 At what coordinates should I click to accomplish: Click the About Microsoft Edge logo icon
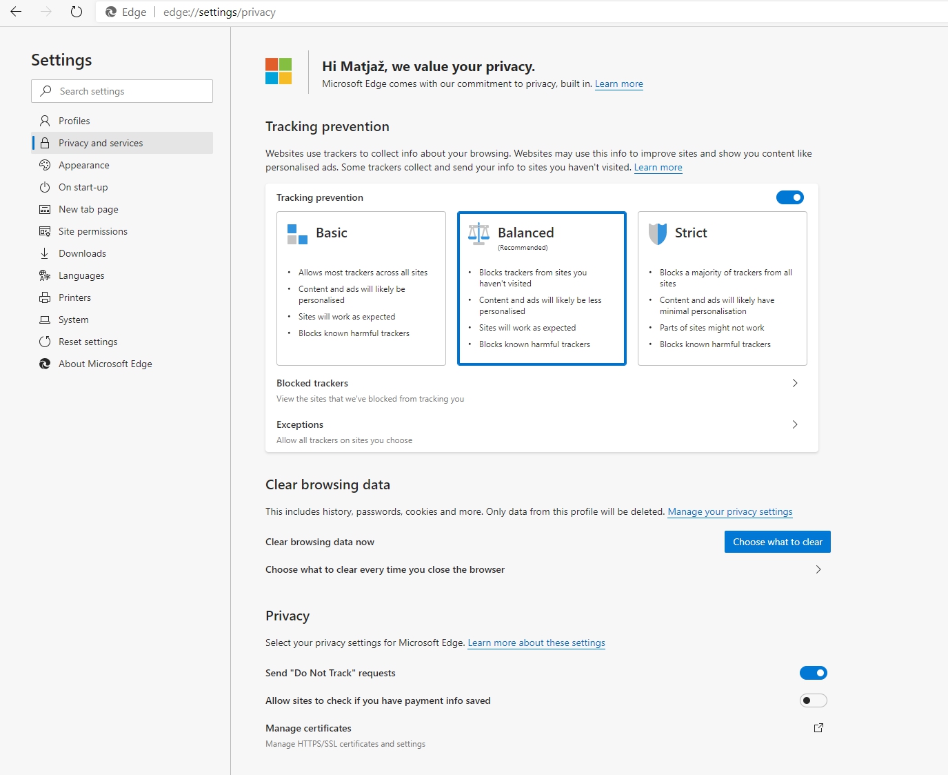45,364
